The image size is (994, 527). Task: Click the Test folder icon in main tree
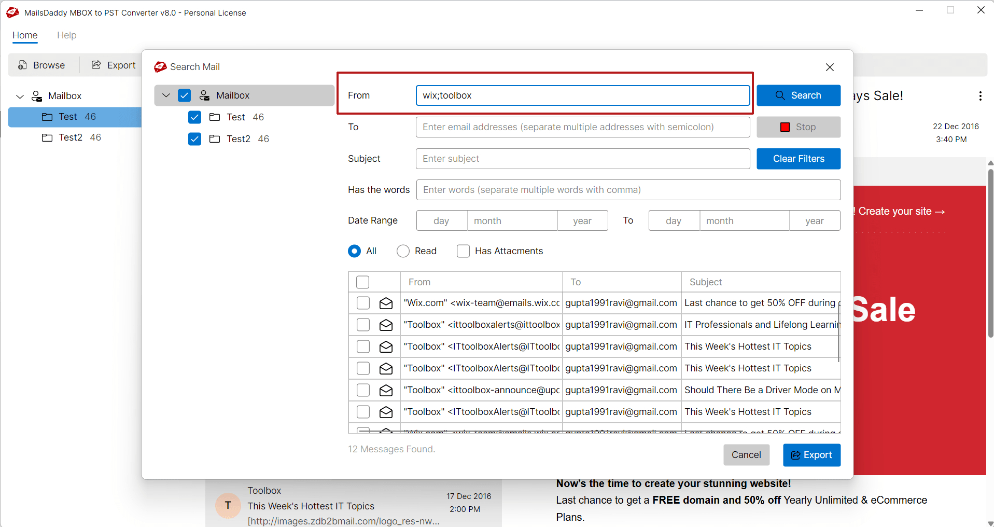(47, 117)
